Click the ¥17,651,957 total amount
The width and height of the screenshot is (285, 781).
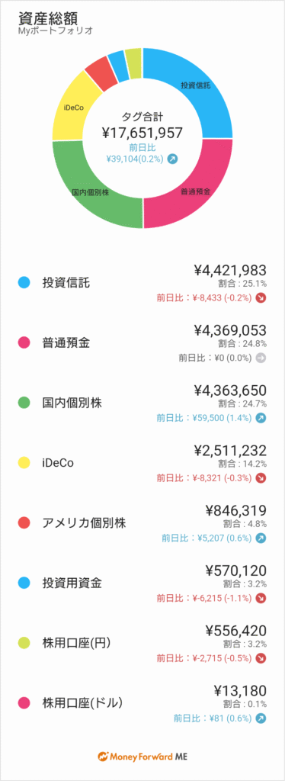point(142,133)
